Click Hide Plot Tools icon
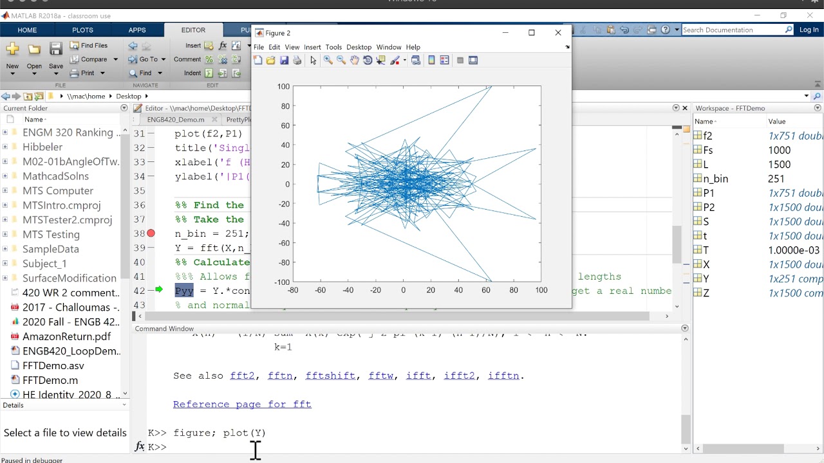Image resolution: width=824 pixels, height=463 pixels. point(460,60)
